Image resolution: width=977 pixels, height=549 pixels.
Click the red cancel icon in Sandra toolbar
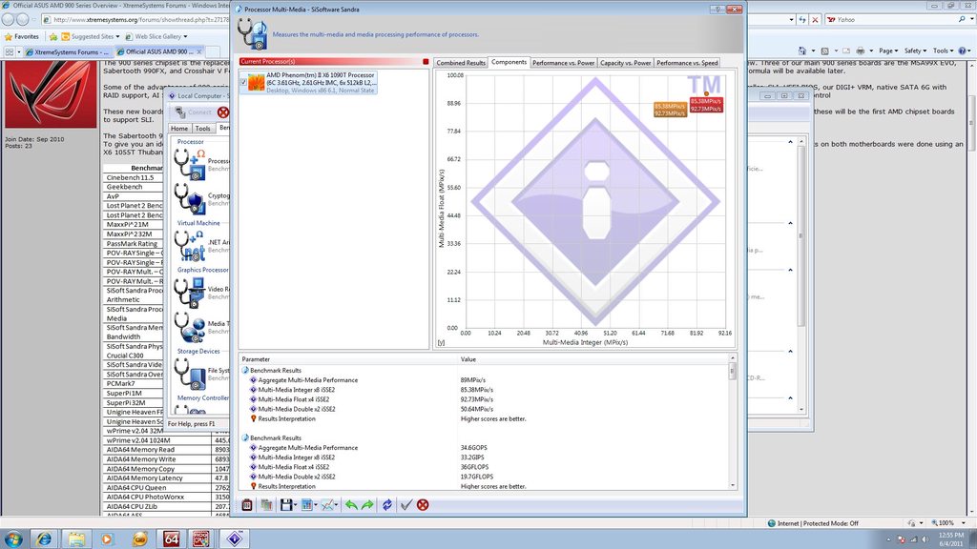[x=423, y=505]
